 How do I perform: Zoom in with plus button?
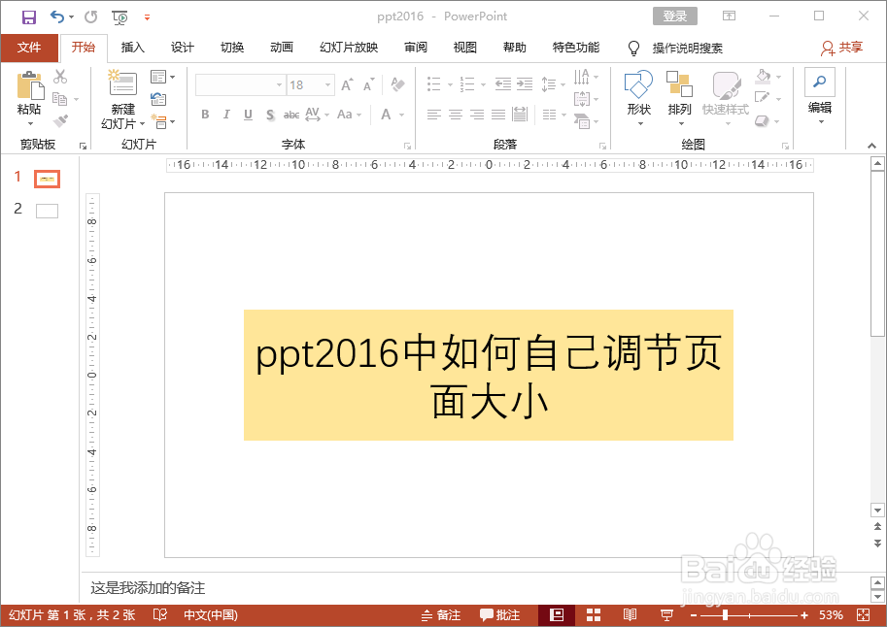pos(804,615)
